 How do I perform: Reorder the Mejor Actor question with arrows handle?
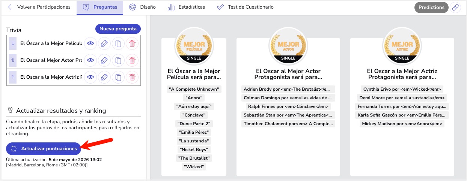pos(13,60)
